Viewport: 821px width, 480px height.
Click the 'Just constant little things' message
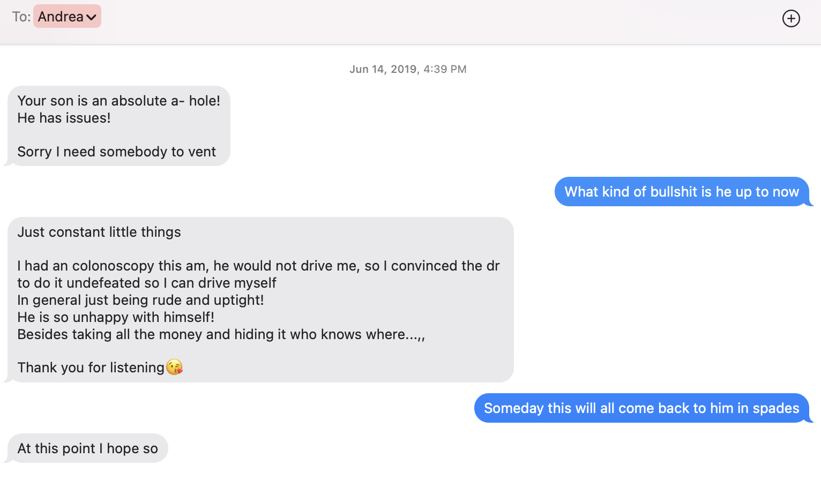(x=99, y=232)
